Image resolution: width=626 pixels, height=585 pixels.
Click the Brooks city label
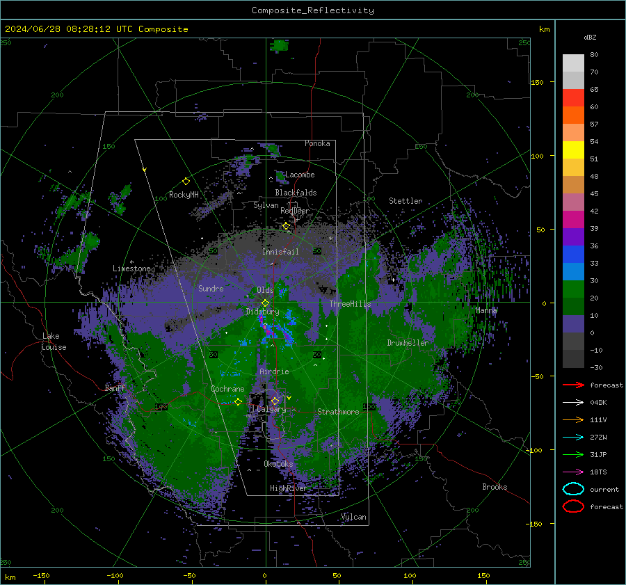pos(495,487)
